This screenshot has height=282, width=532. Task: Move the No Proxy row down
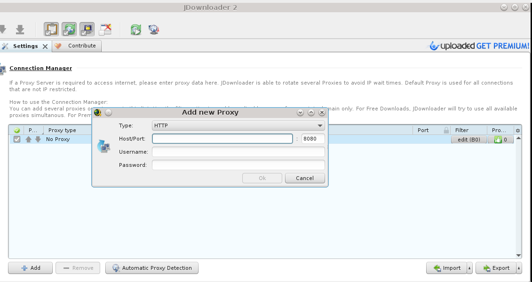point(38,139)
